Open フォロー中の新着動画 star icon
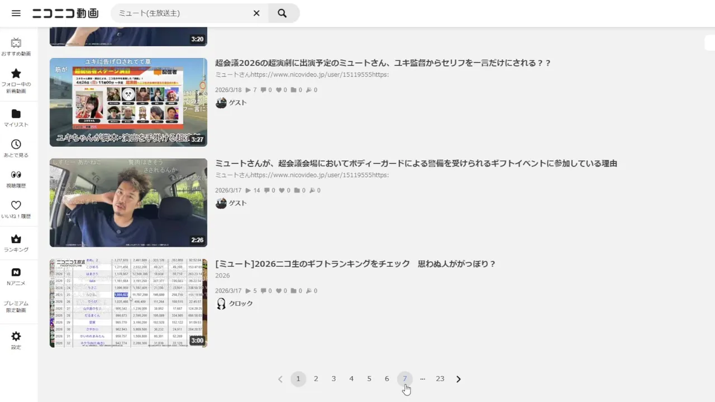Image resolution: width=715 pixels, height=402 pixels. point(16,73)
